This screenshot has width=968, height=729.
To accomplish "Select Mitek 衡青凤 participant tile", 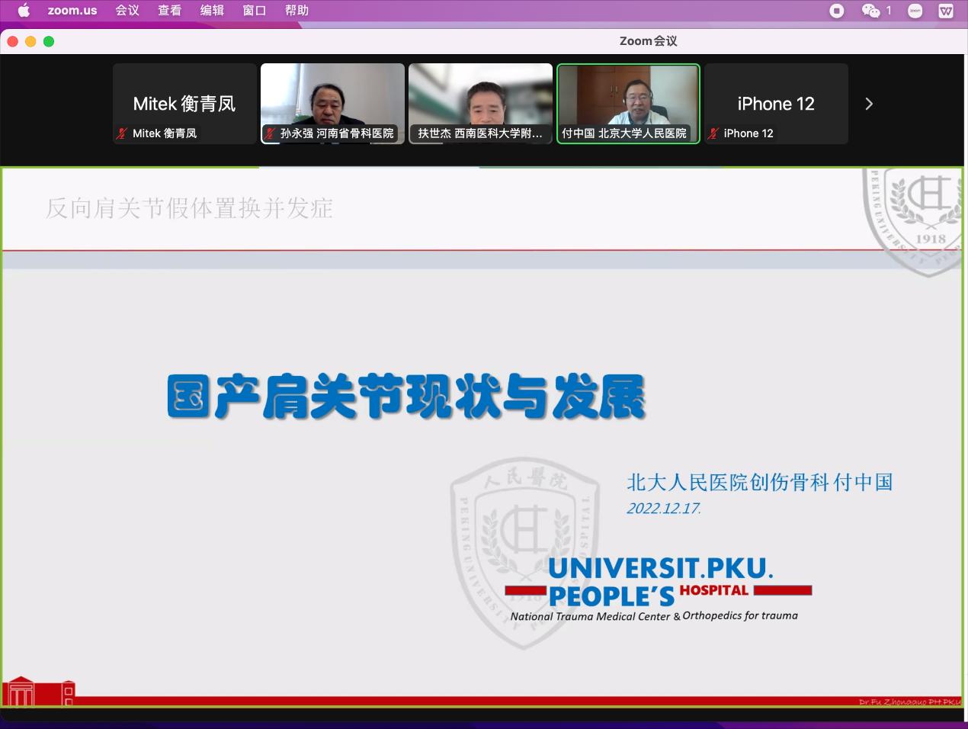I will pyautogui.click(x=184, y=99).
